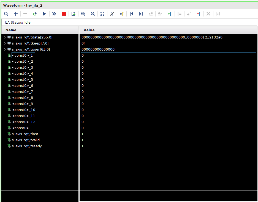The width and height of the screenshot is (258, 202).
Task: Select the s_axis_rq tvalid signal
Action: point(26,140)
